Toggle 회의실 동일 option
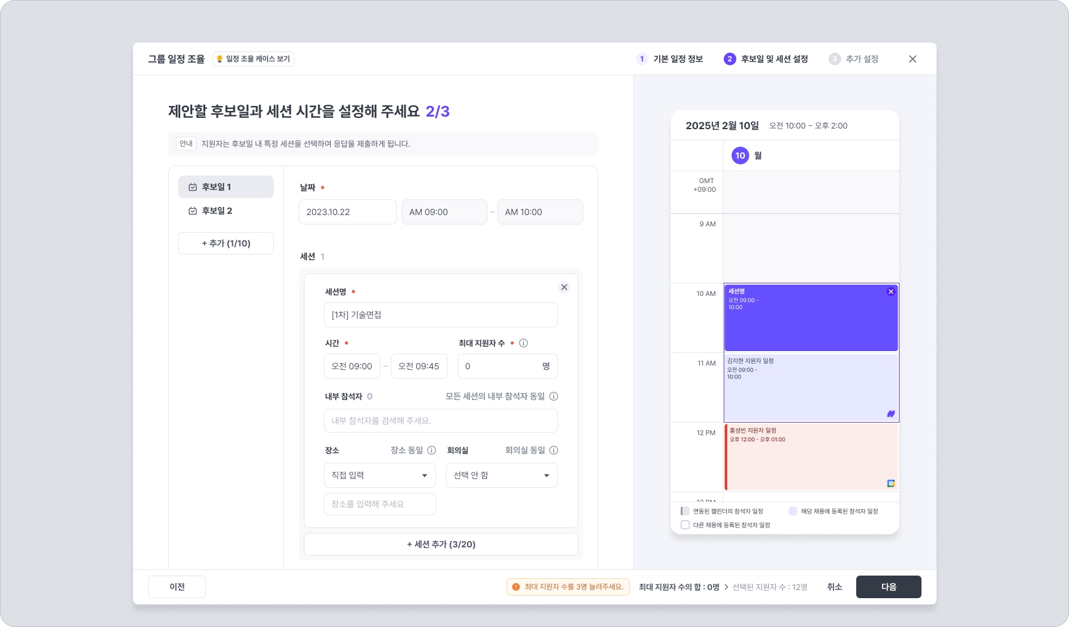This screenshot has width=1069, height=627. 525,450
